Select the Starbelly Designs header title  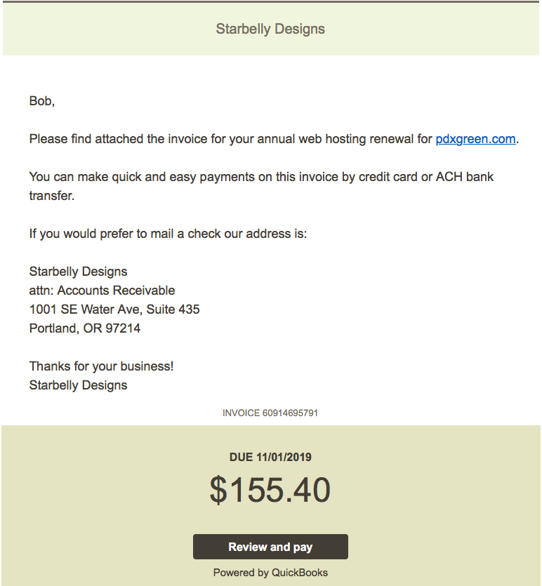pos(270,29)
